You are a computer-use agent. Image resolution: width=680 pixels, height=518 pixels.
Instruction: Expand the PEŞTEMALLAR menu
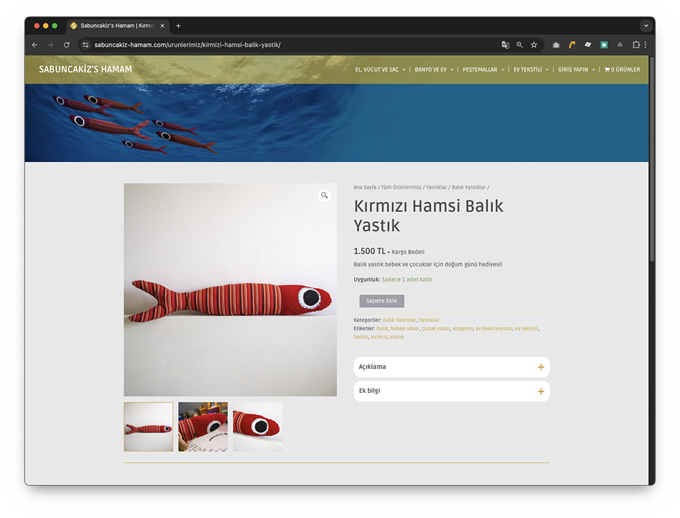483,69
